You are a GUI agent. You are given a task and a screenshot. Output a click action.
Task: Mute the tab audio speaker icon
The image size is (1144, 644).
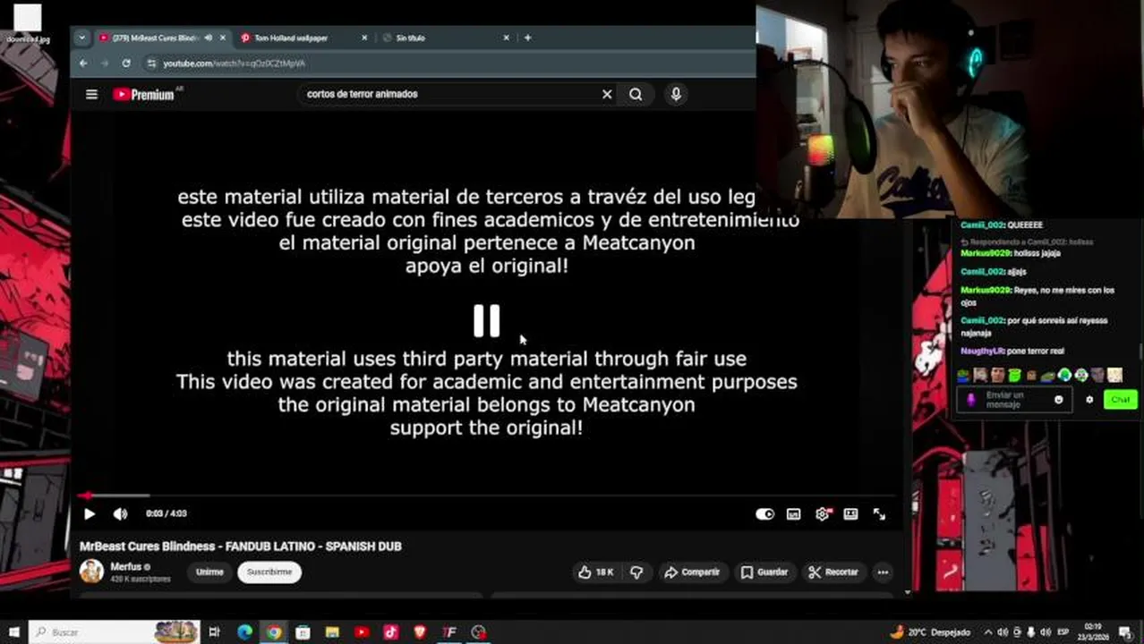tap(208, 38)
